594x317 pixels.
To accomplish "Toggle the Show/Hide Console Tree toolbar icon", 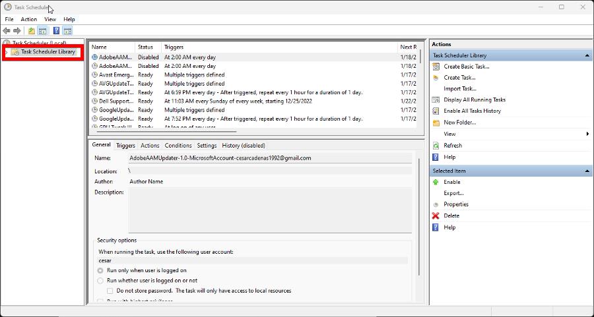I will coord(42,31).
